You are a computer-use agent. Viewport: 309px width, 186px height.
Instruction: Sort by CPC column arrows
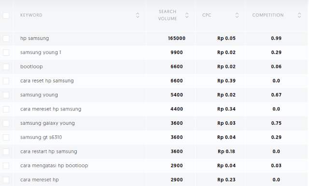coord(237,15)
